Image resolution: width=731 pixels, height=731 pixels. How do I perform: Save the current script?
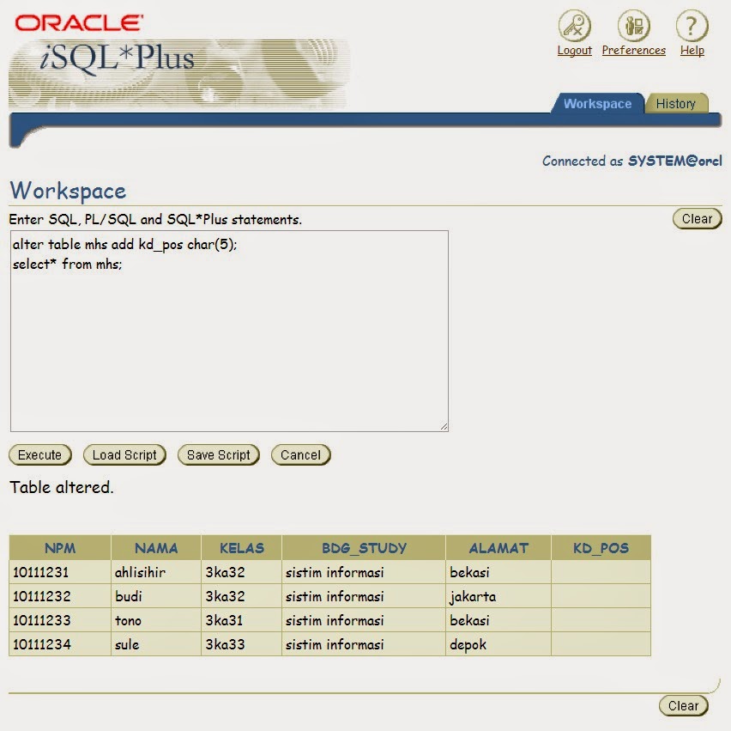[218, 454]
